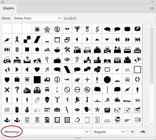Open the Glyphs panel hamburger menu
This screenshot has width=156, height=140.
pos(152,8)
